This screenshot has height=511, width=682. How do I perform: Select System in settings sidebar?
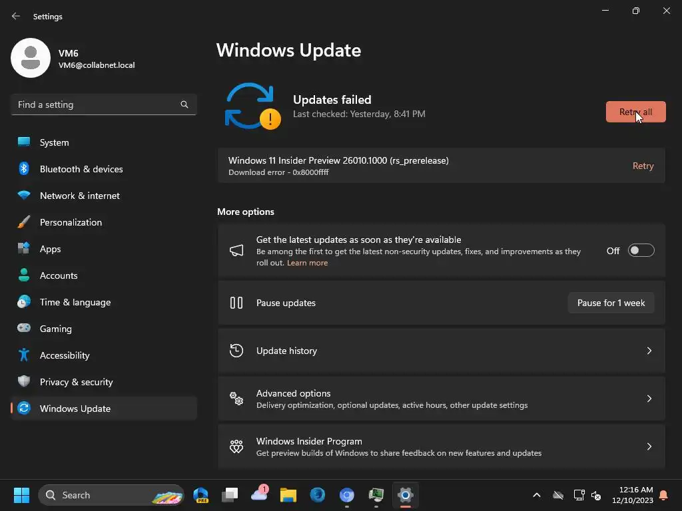(x=103, y=142)
